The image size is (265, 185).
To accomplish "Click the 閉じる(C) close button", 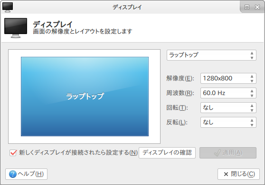I will click(238, 174).
